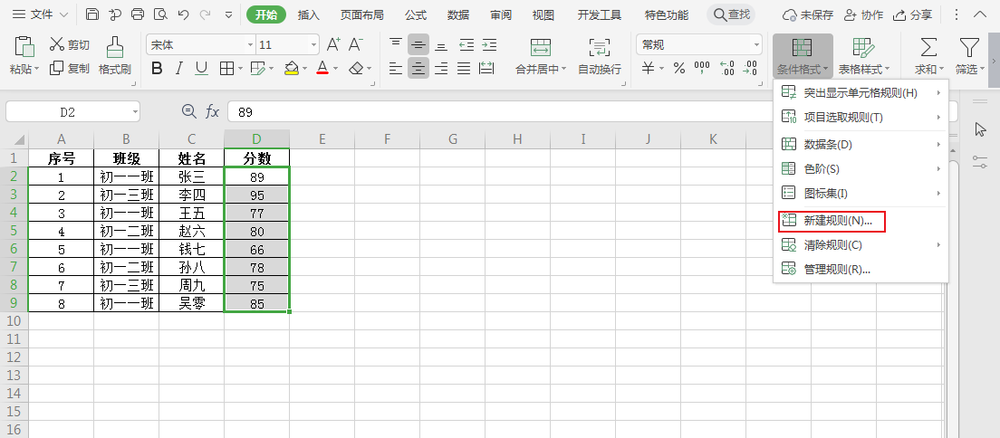Toggle Italic formatting
The width and height of the screenshot is (1000, 438).
179,68
